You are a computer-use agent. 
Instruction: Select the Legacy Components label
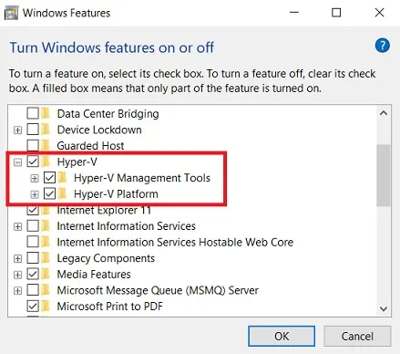tap(106, 258)
